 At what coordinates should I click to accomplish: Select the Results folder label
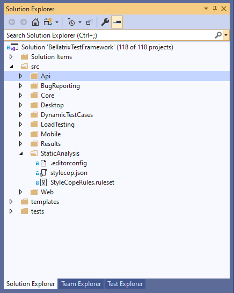50,144
